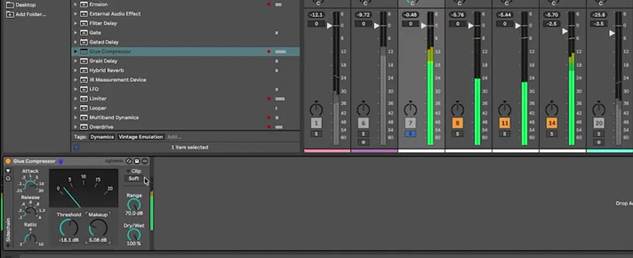Image resolution: width=633 pixels, height=258 pixels.
Task: Click the Threshold knob on Glue Compressor
Action: (x=69, y=228)
